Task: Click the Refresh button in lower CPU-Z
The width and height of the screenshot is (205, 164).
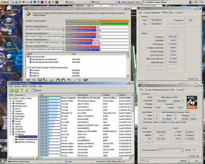Action: coord(183,161)
